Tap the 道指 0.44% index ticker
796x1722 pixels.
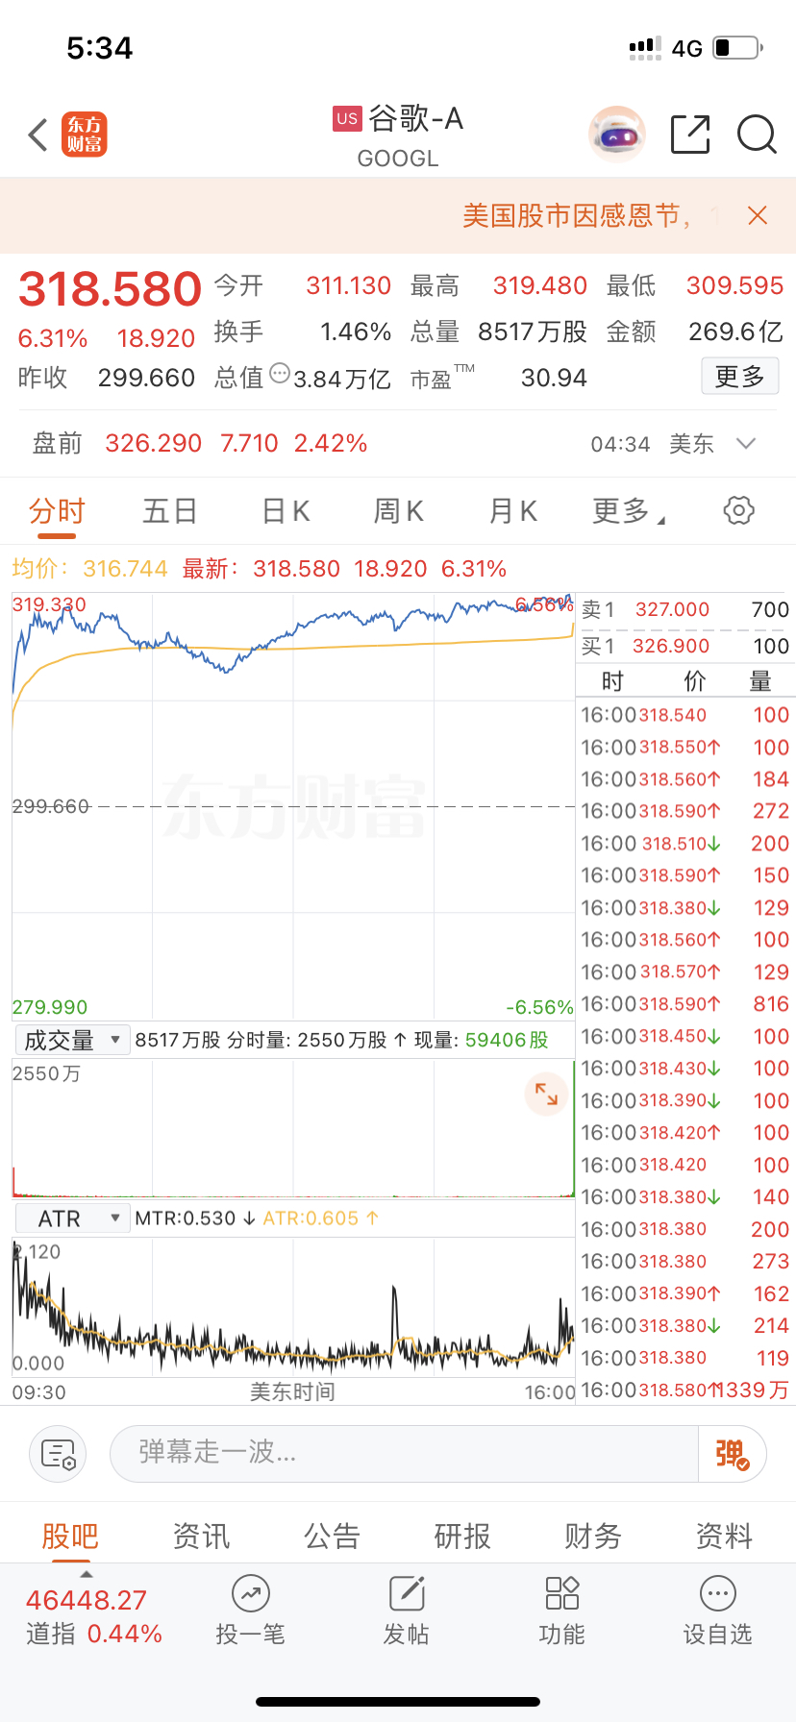pyautogui.click(x=93, y=1634)
